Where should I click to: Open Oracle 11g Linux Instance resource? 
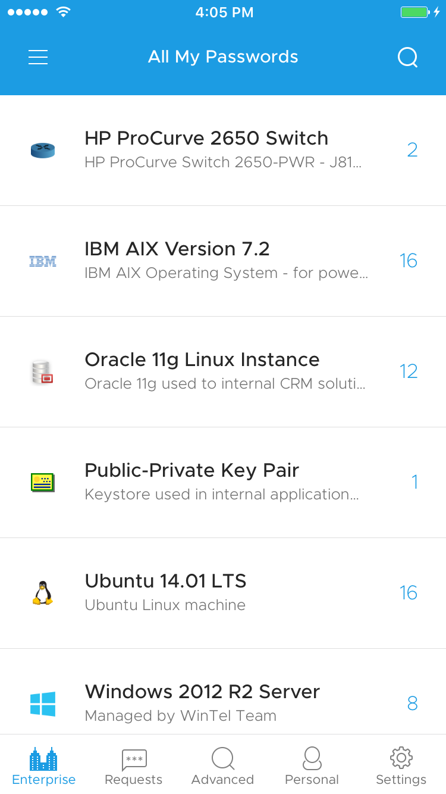click(x=202, y=360)
